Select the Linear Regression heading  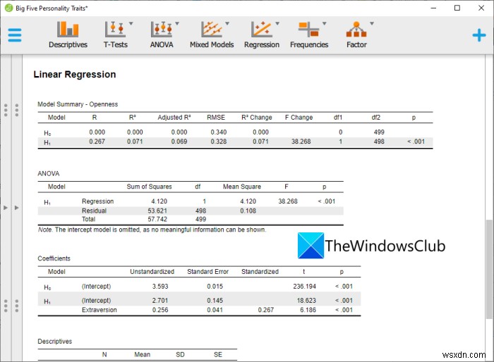pyautogui.click(x=75, y=74)
